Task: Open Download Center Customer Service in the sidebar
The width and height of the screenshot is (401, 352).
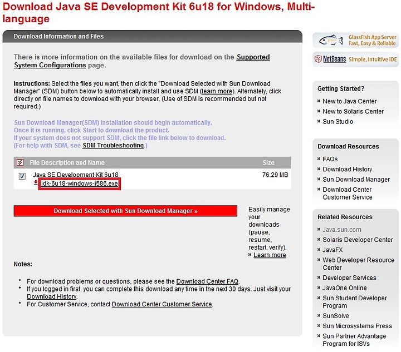Action: point(348,193)
